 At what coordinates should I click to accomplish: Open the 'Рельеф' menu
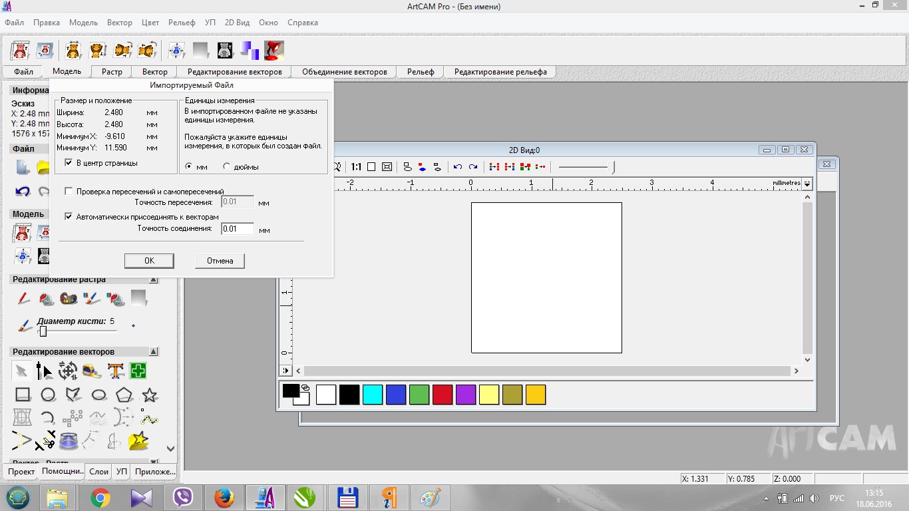182,23
